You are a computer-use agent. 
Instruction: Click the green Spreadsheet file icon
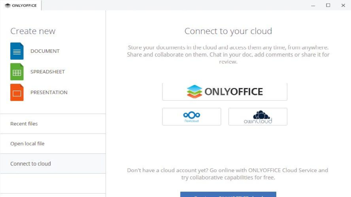coord(17,72)
